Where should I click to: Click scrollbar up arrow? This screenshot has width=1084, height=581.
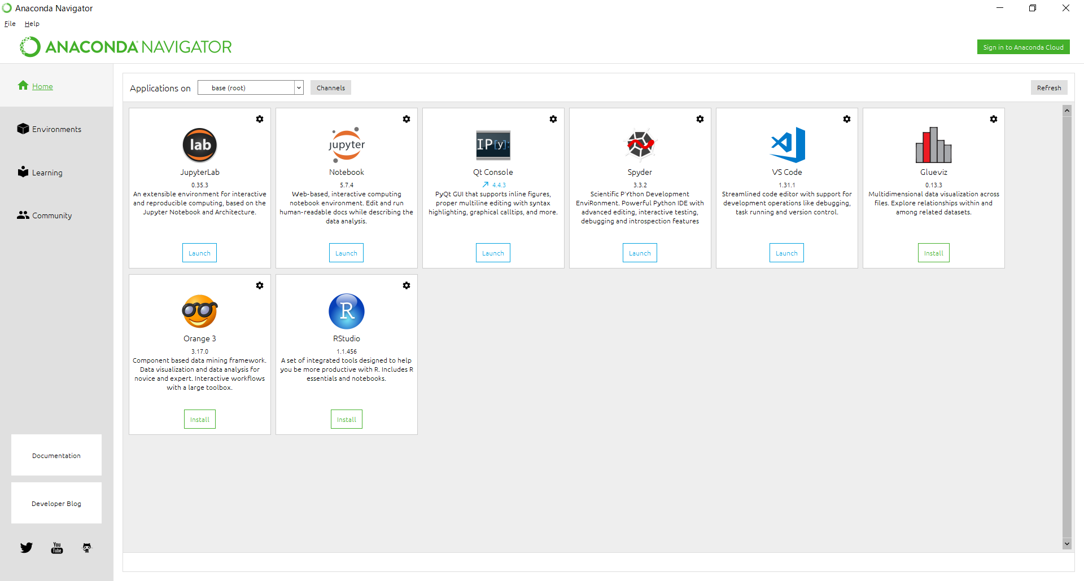1067,111
